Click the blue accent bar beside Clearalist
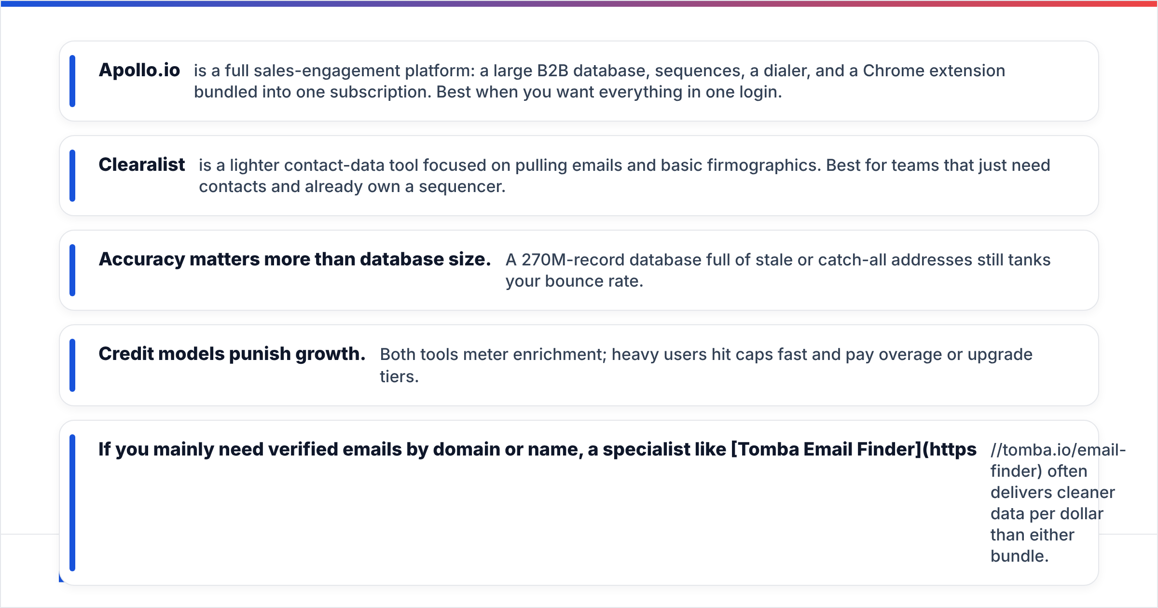Viewport: 1158px width, 608px height. point(72,176)
